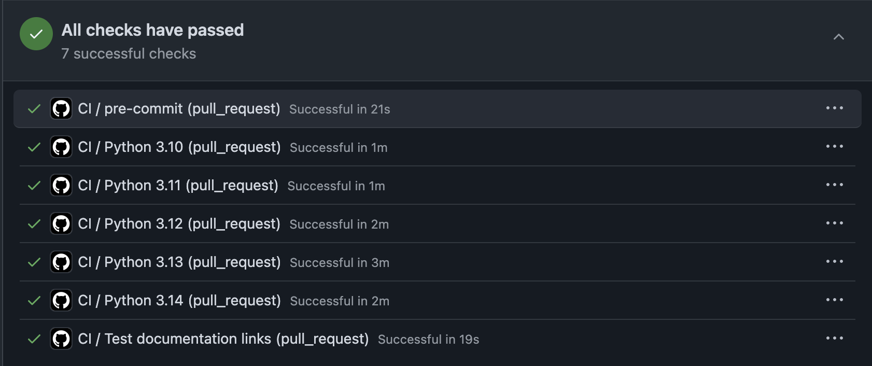Click the green check beside pre-commit
This screenshot has height=366, width=872.
coord(33,108)
